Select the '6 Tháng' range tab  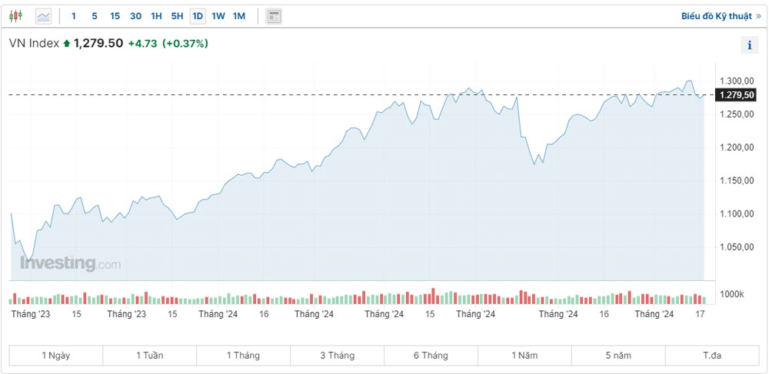431,355
